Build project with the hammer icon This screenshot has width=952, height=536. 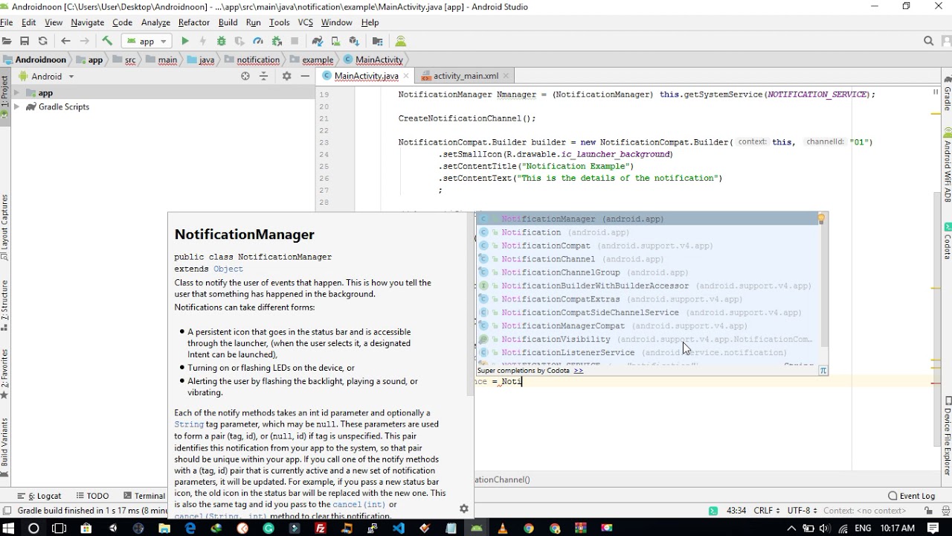tap(107, 42)
